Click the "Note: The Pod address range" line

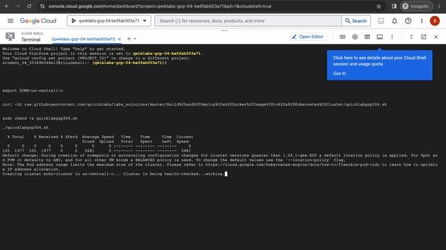[x=220, y=167]
